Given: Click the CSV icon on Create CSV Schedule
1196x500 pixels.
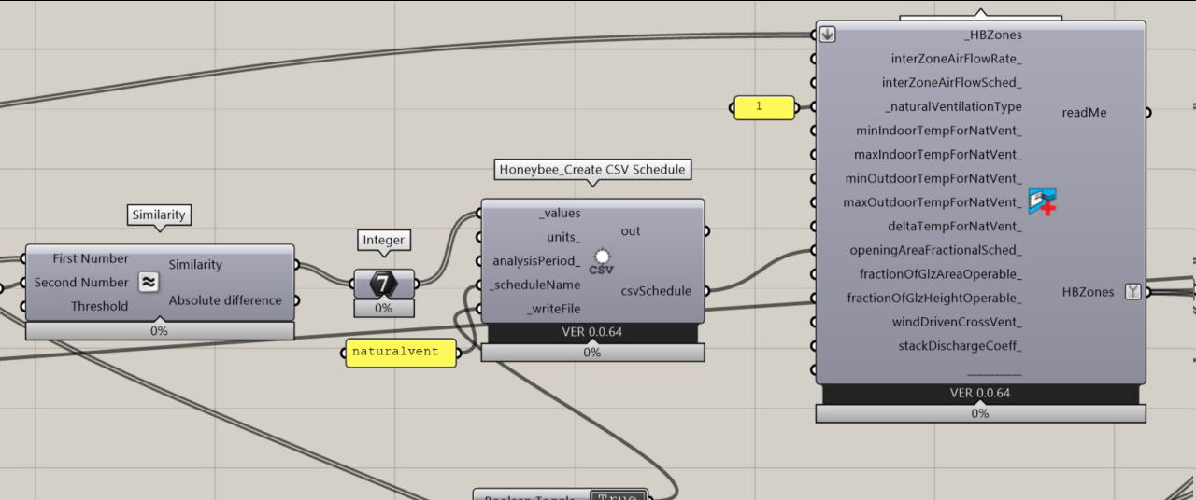Looking at the screenshot, I should click(x=601, y=262).
